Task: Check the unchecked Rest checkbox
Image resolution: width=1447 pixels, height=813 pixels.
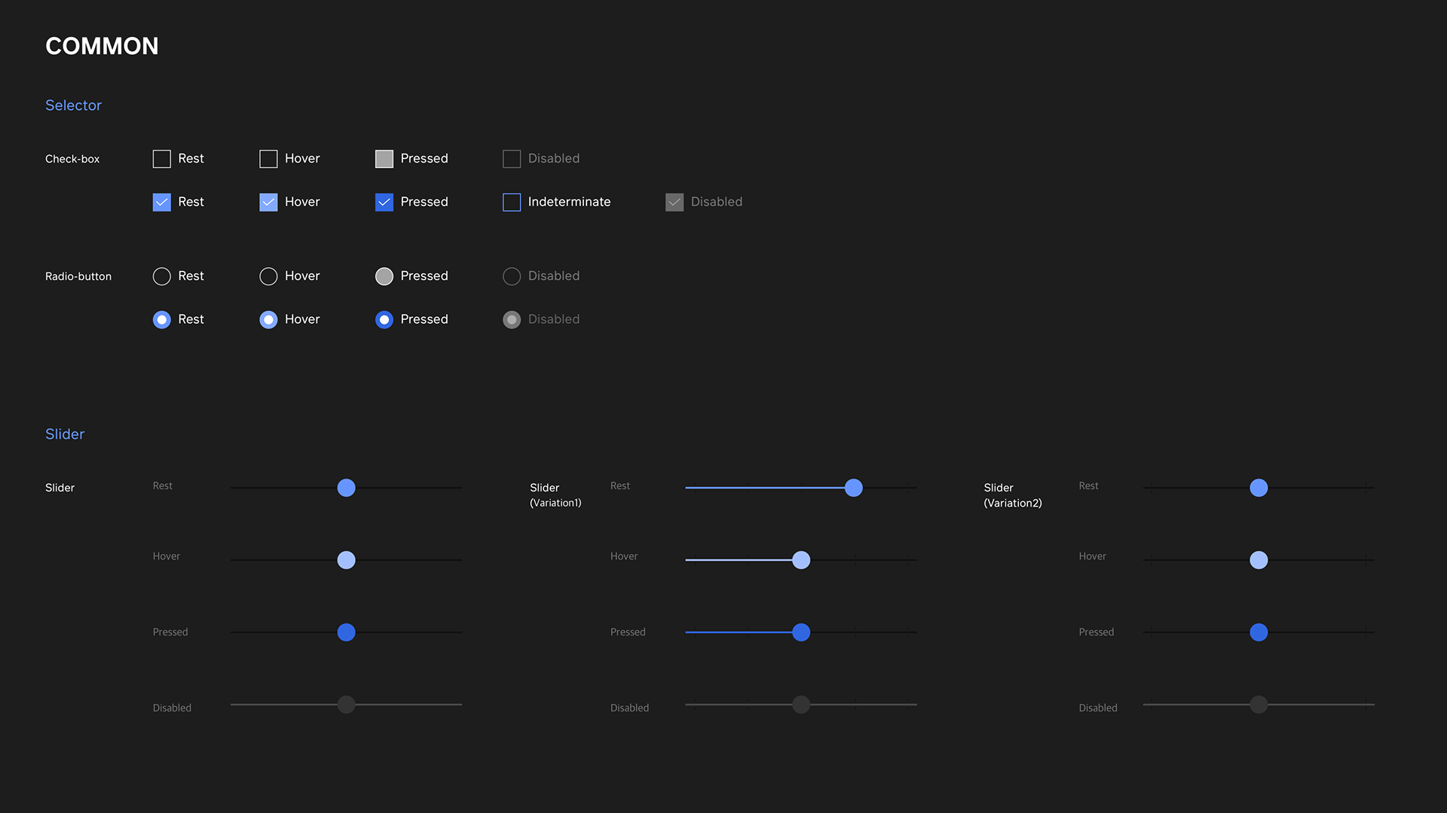Action: (x=161, y=159)
